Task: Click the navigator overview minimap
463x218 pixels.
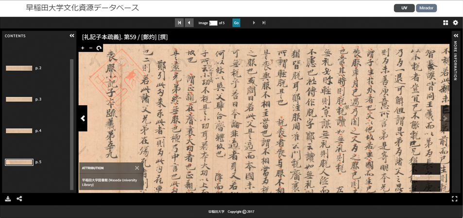Action: [426, 177]
